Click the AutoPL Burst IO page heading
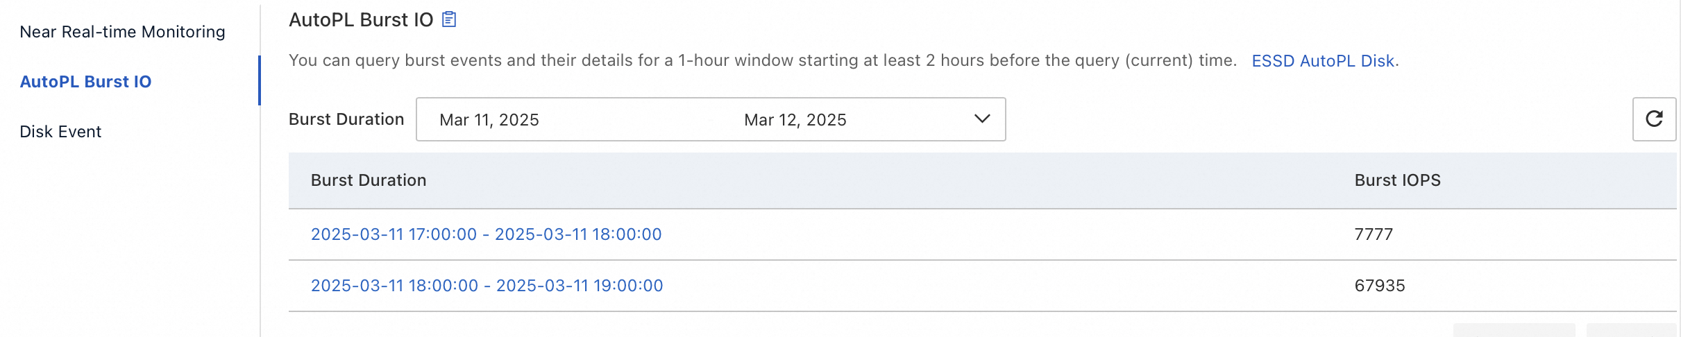The width and height of the screenshot is (1681, 337). point(361,20)
